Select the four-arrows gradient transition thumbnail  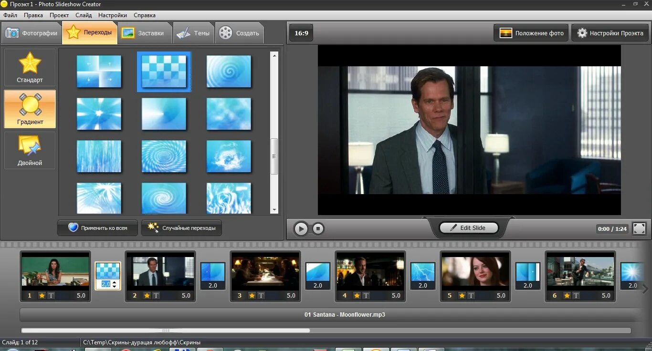tap(99, 72)
